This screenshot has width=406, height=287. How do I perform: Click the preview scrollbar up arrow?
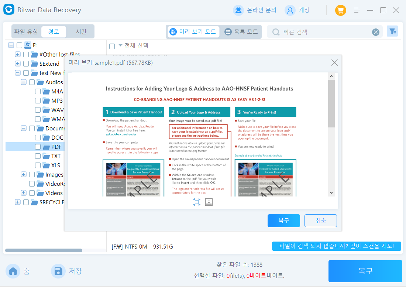point(331,76)
